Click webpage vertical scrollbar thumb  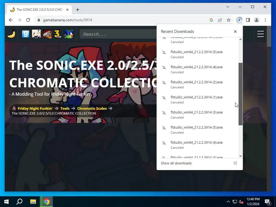click(269, 36)
